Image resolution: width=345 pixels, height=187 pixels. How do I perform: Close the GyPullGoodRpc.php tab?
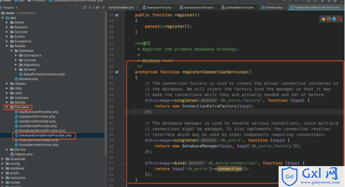pos(137,8)
